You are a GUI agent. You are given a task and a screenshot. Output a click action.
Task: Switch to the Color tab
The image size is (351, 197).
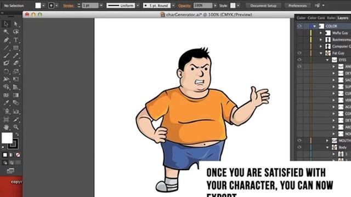[301, 18]
